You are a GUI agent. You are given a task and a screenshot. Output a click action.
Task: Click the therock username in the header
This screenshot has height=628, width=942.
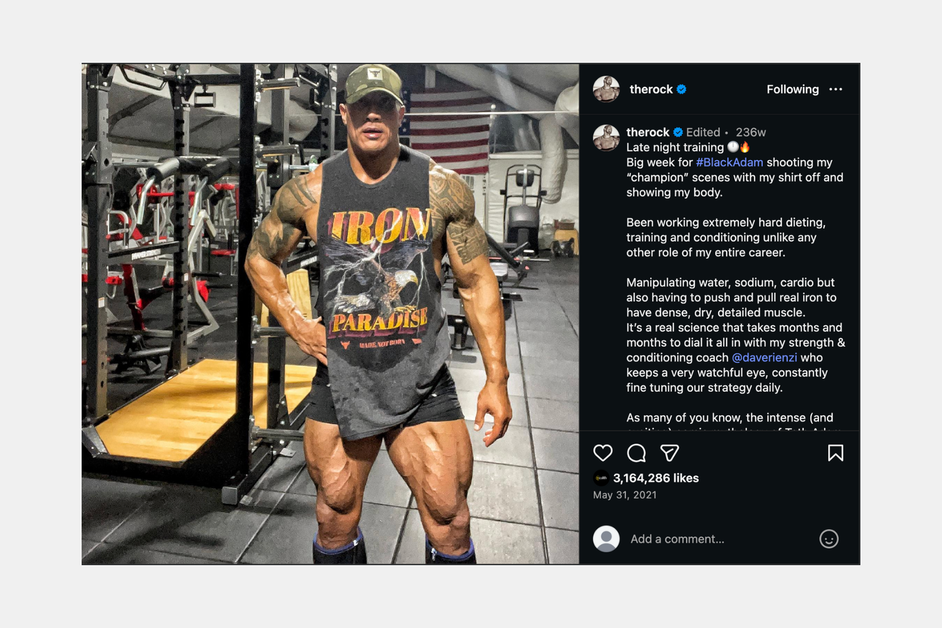651,89
